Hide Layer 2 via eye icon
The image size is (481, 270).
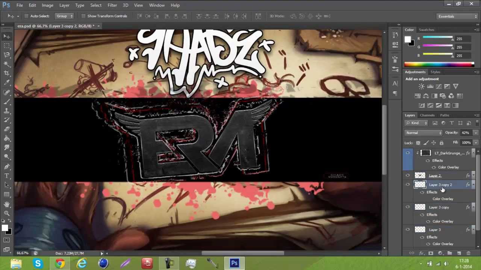[408, 175]
